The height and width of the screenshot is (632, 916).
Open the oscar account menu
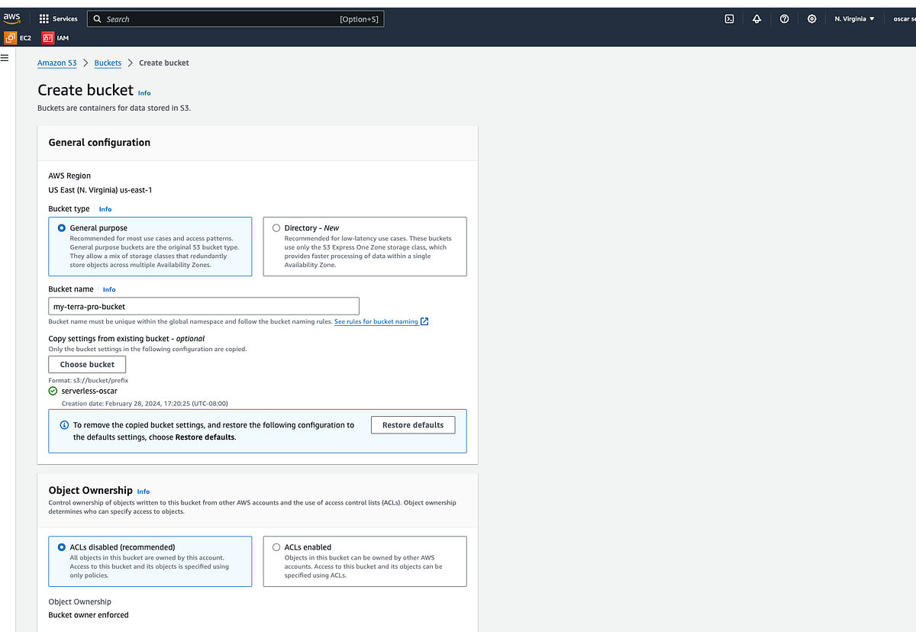[x=899, y=18]
